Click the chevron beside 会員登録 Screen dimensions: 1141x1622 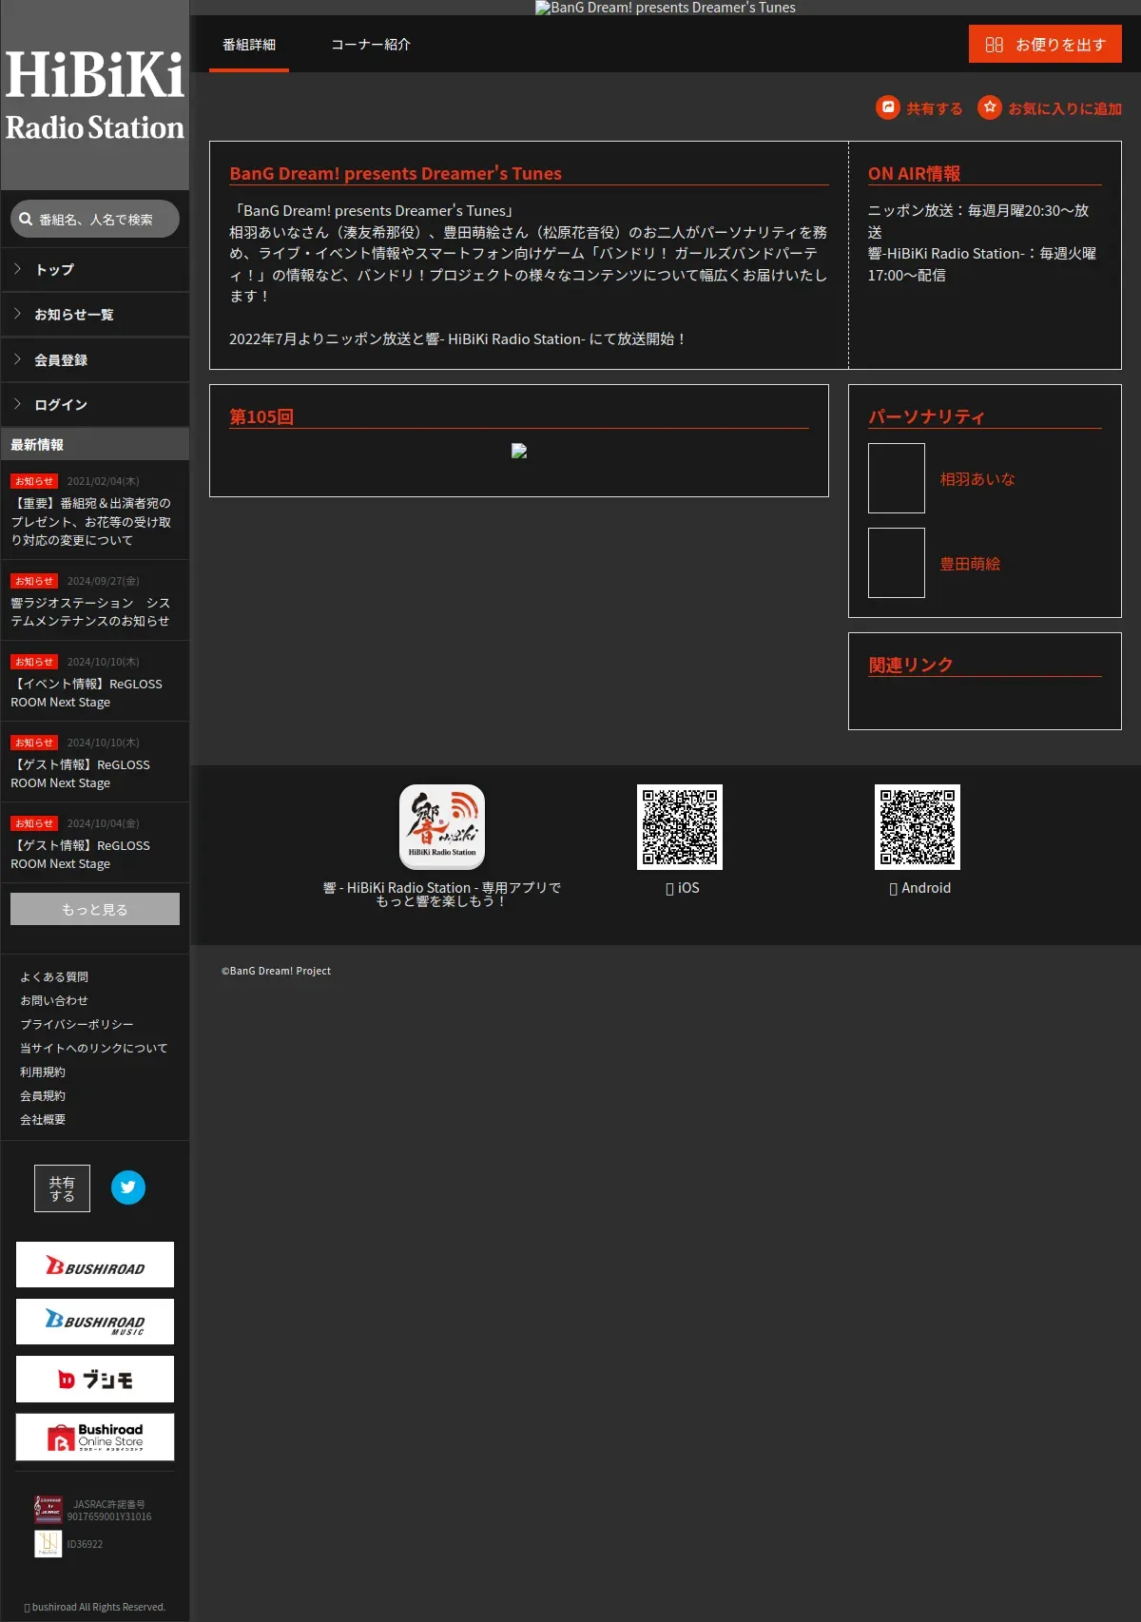pos(17,359)
